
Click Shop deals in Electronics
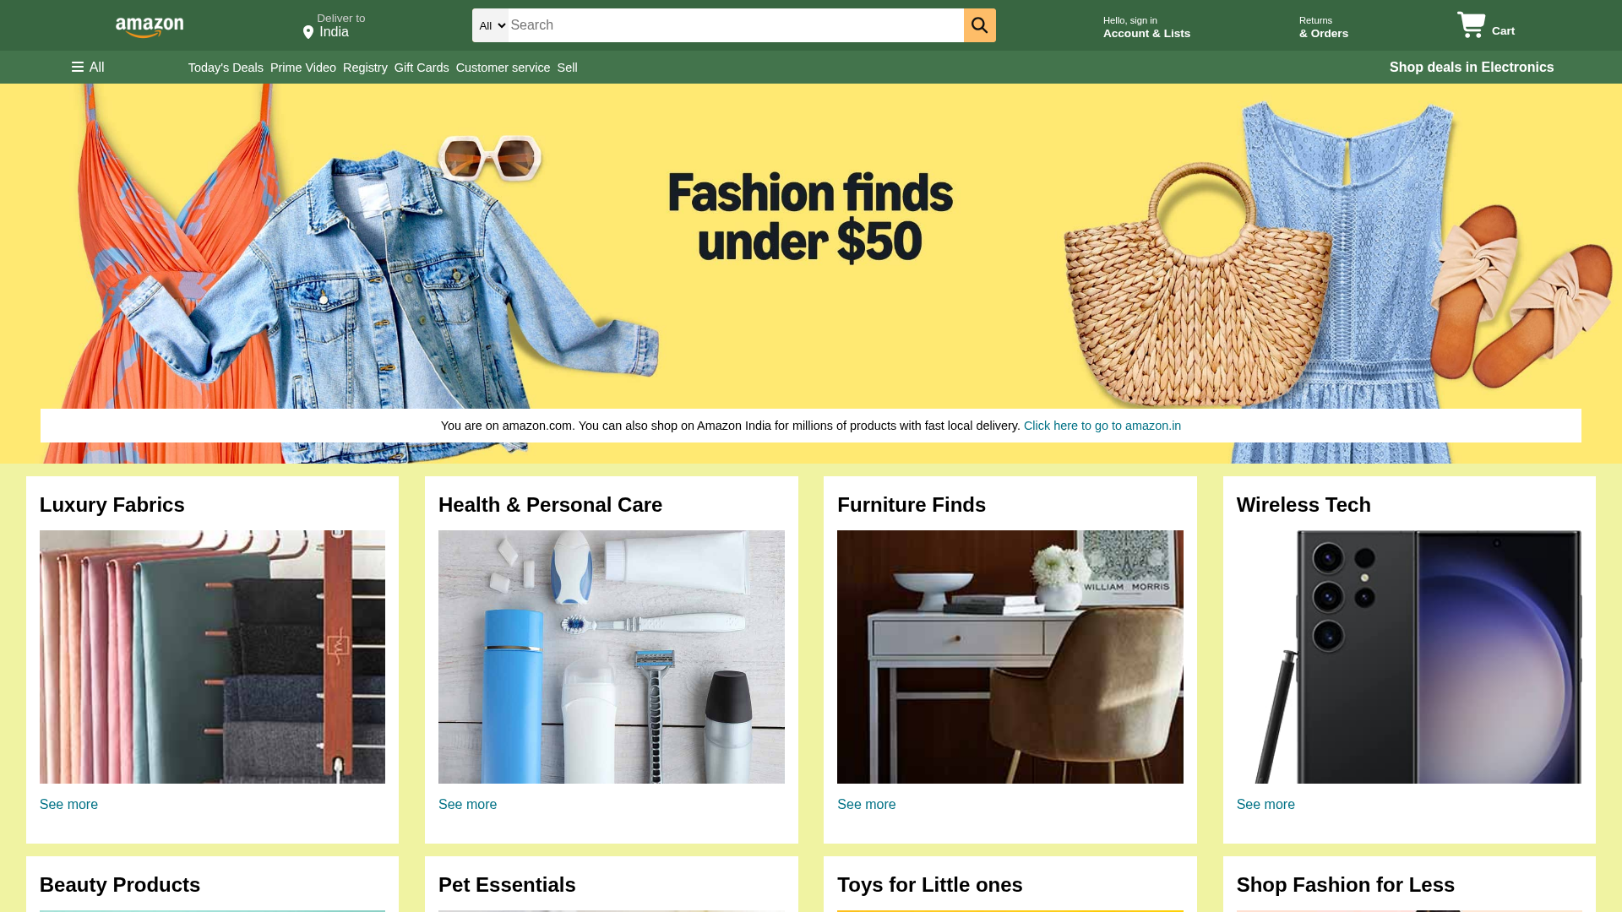(x=1472, y=68)
